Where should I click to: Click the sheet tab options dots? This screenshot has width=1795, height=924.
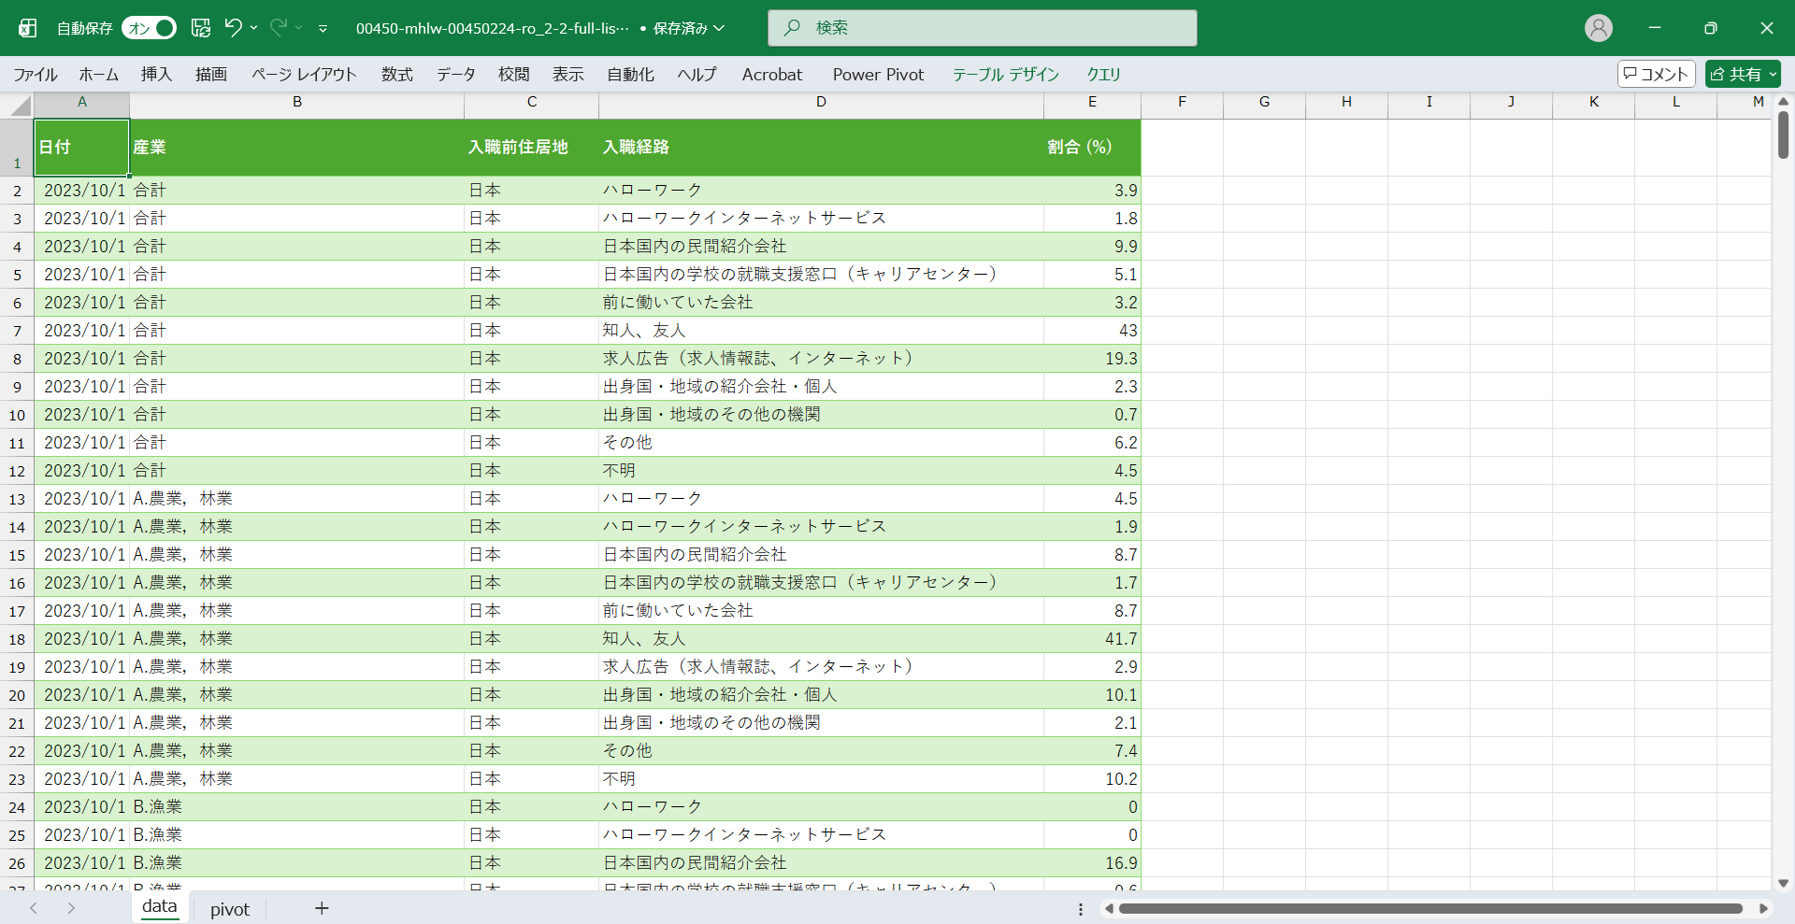1081,909
